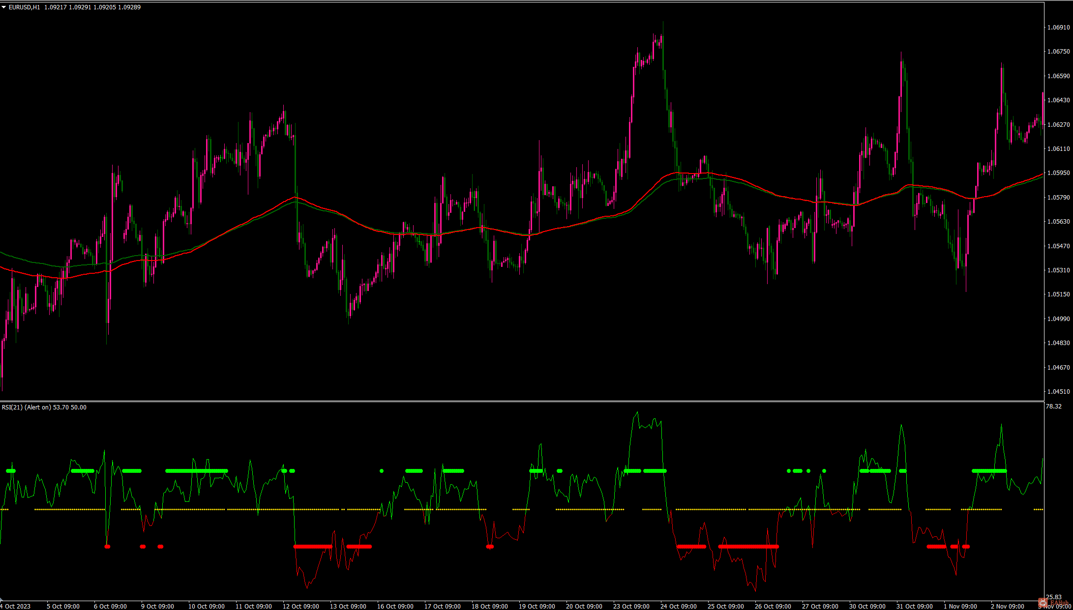The image size is (1073, 610).
Task: Click the green signal bar near 10 Oct
Action: [197, 471]
